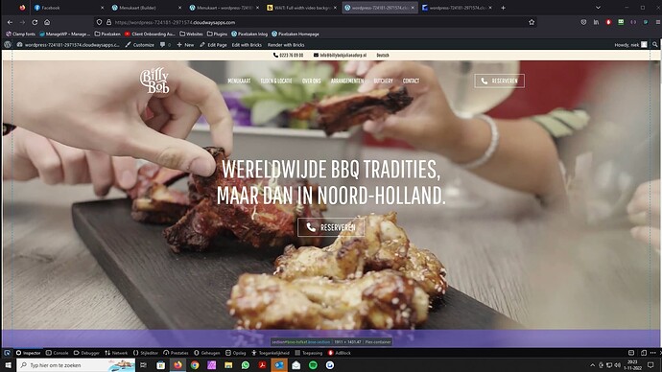The width and height of the screenshot is (662, 372).
Task: Open Chrome from the Windows taskbar
Action: (195, 365)
